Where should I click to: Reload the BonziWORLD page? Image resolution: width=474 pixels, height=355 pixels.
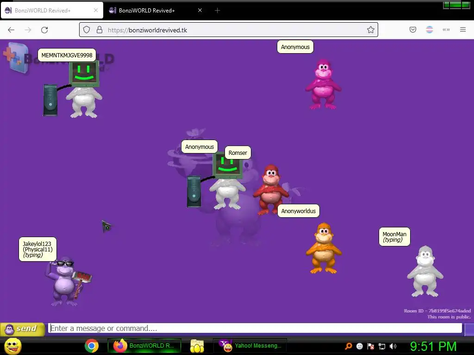[x=44, y=30]
